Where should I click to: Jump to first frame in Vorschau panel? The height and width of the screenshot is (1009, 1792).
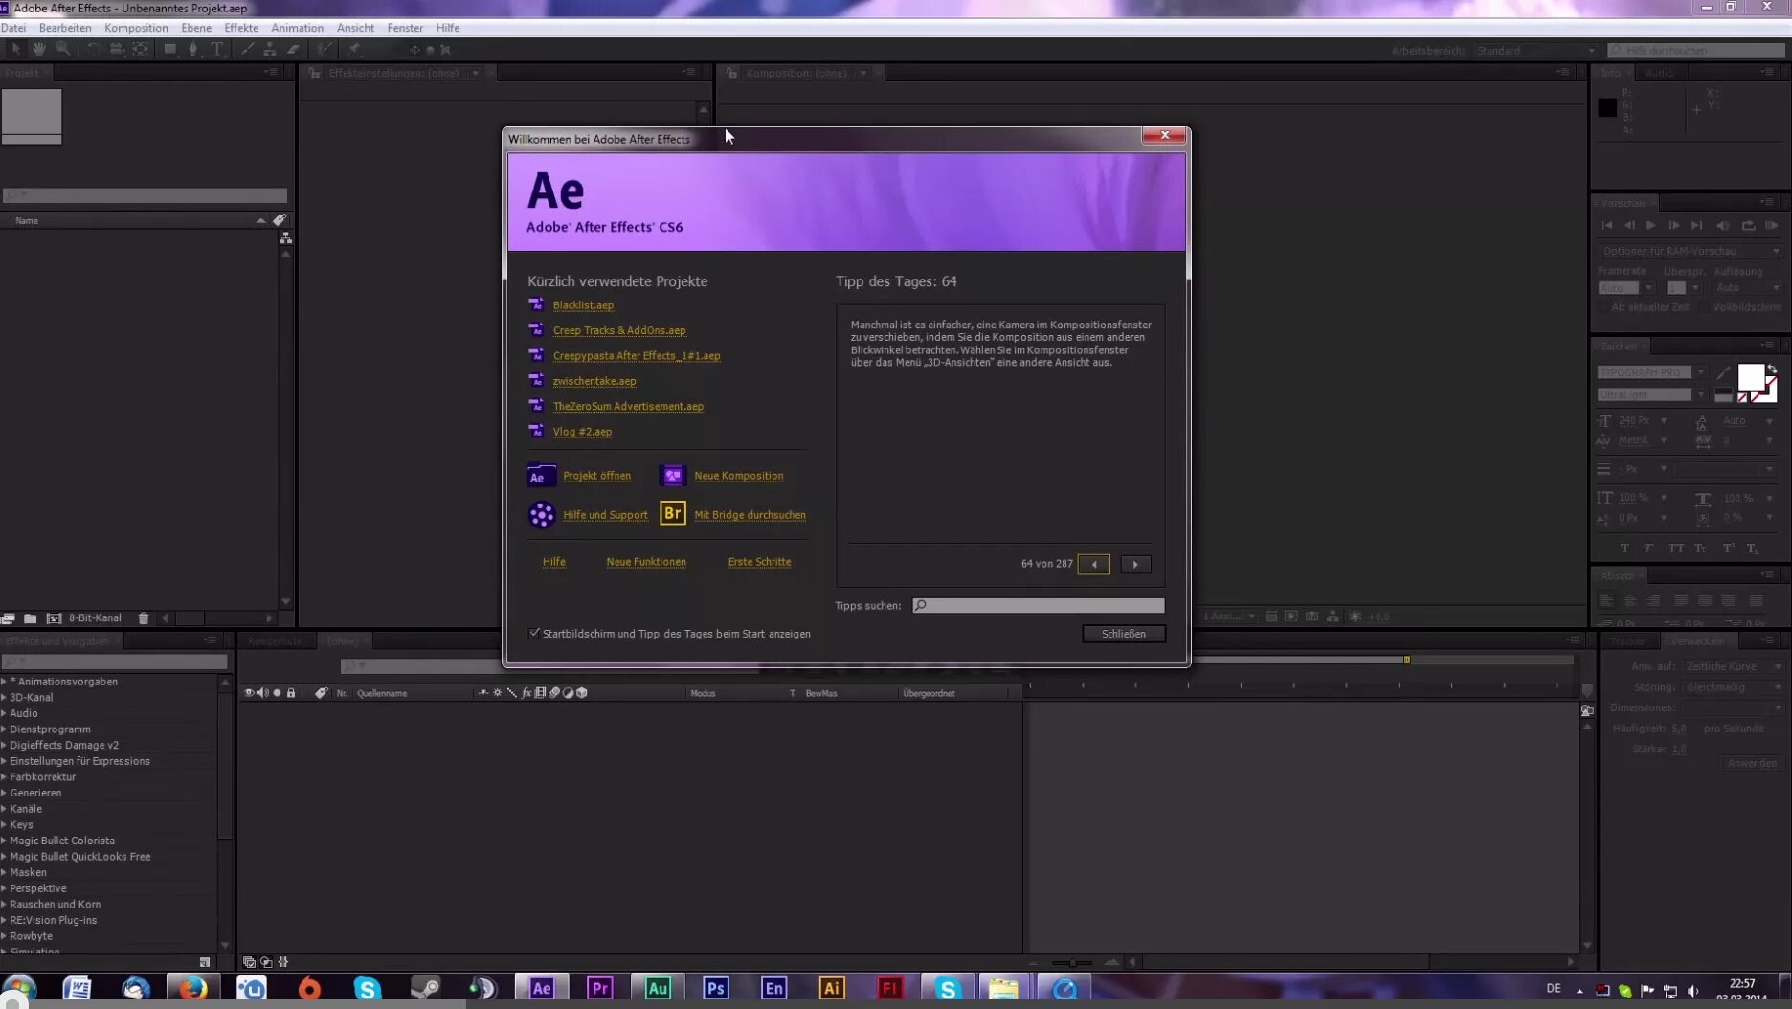pyautogui.click(x=1606, y=226)
